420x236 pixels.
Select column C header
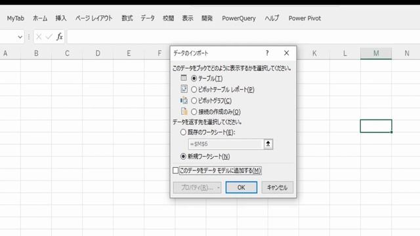tap(67, 53)
